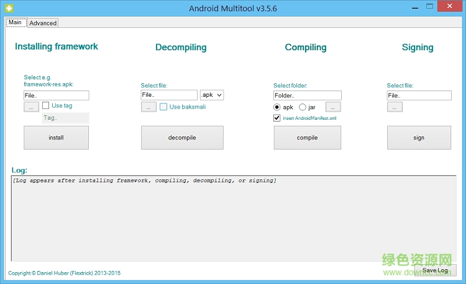Select the apk radio button
Screen dimensions: 466x284
(x=277, y=107)
